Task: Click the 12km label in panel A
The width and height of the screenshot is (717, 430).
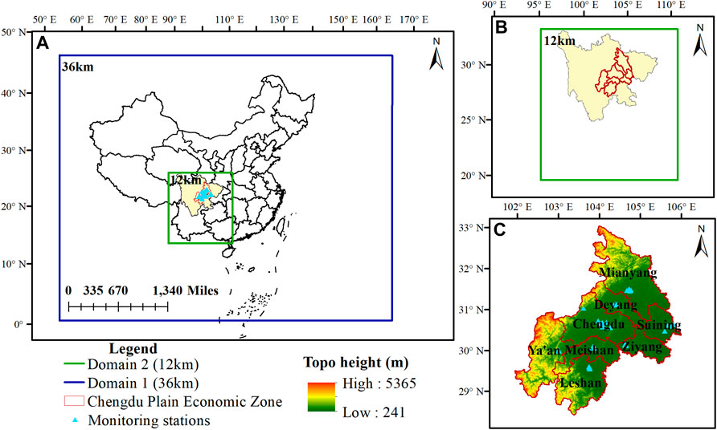Action: click(x=185, y=180)
